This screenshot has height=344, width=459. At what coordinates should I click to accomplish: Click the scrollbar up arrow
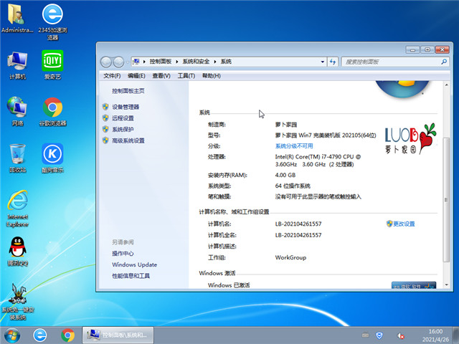pyautogui.click(x=446, y=85)
